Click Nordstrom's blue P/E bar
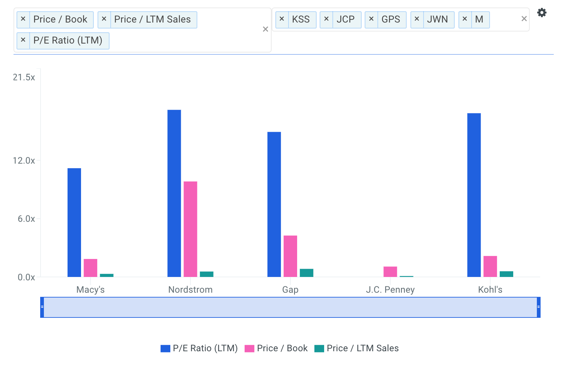 [174, 193]
